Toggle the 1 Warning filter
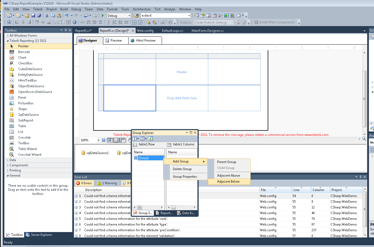Image resolution: width=374 pixels, height=247 pixels. (x=107, y=183)
